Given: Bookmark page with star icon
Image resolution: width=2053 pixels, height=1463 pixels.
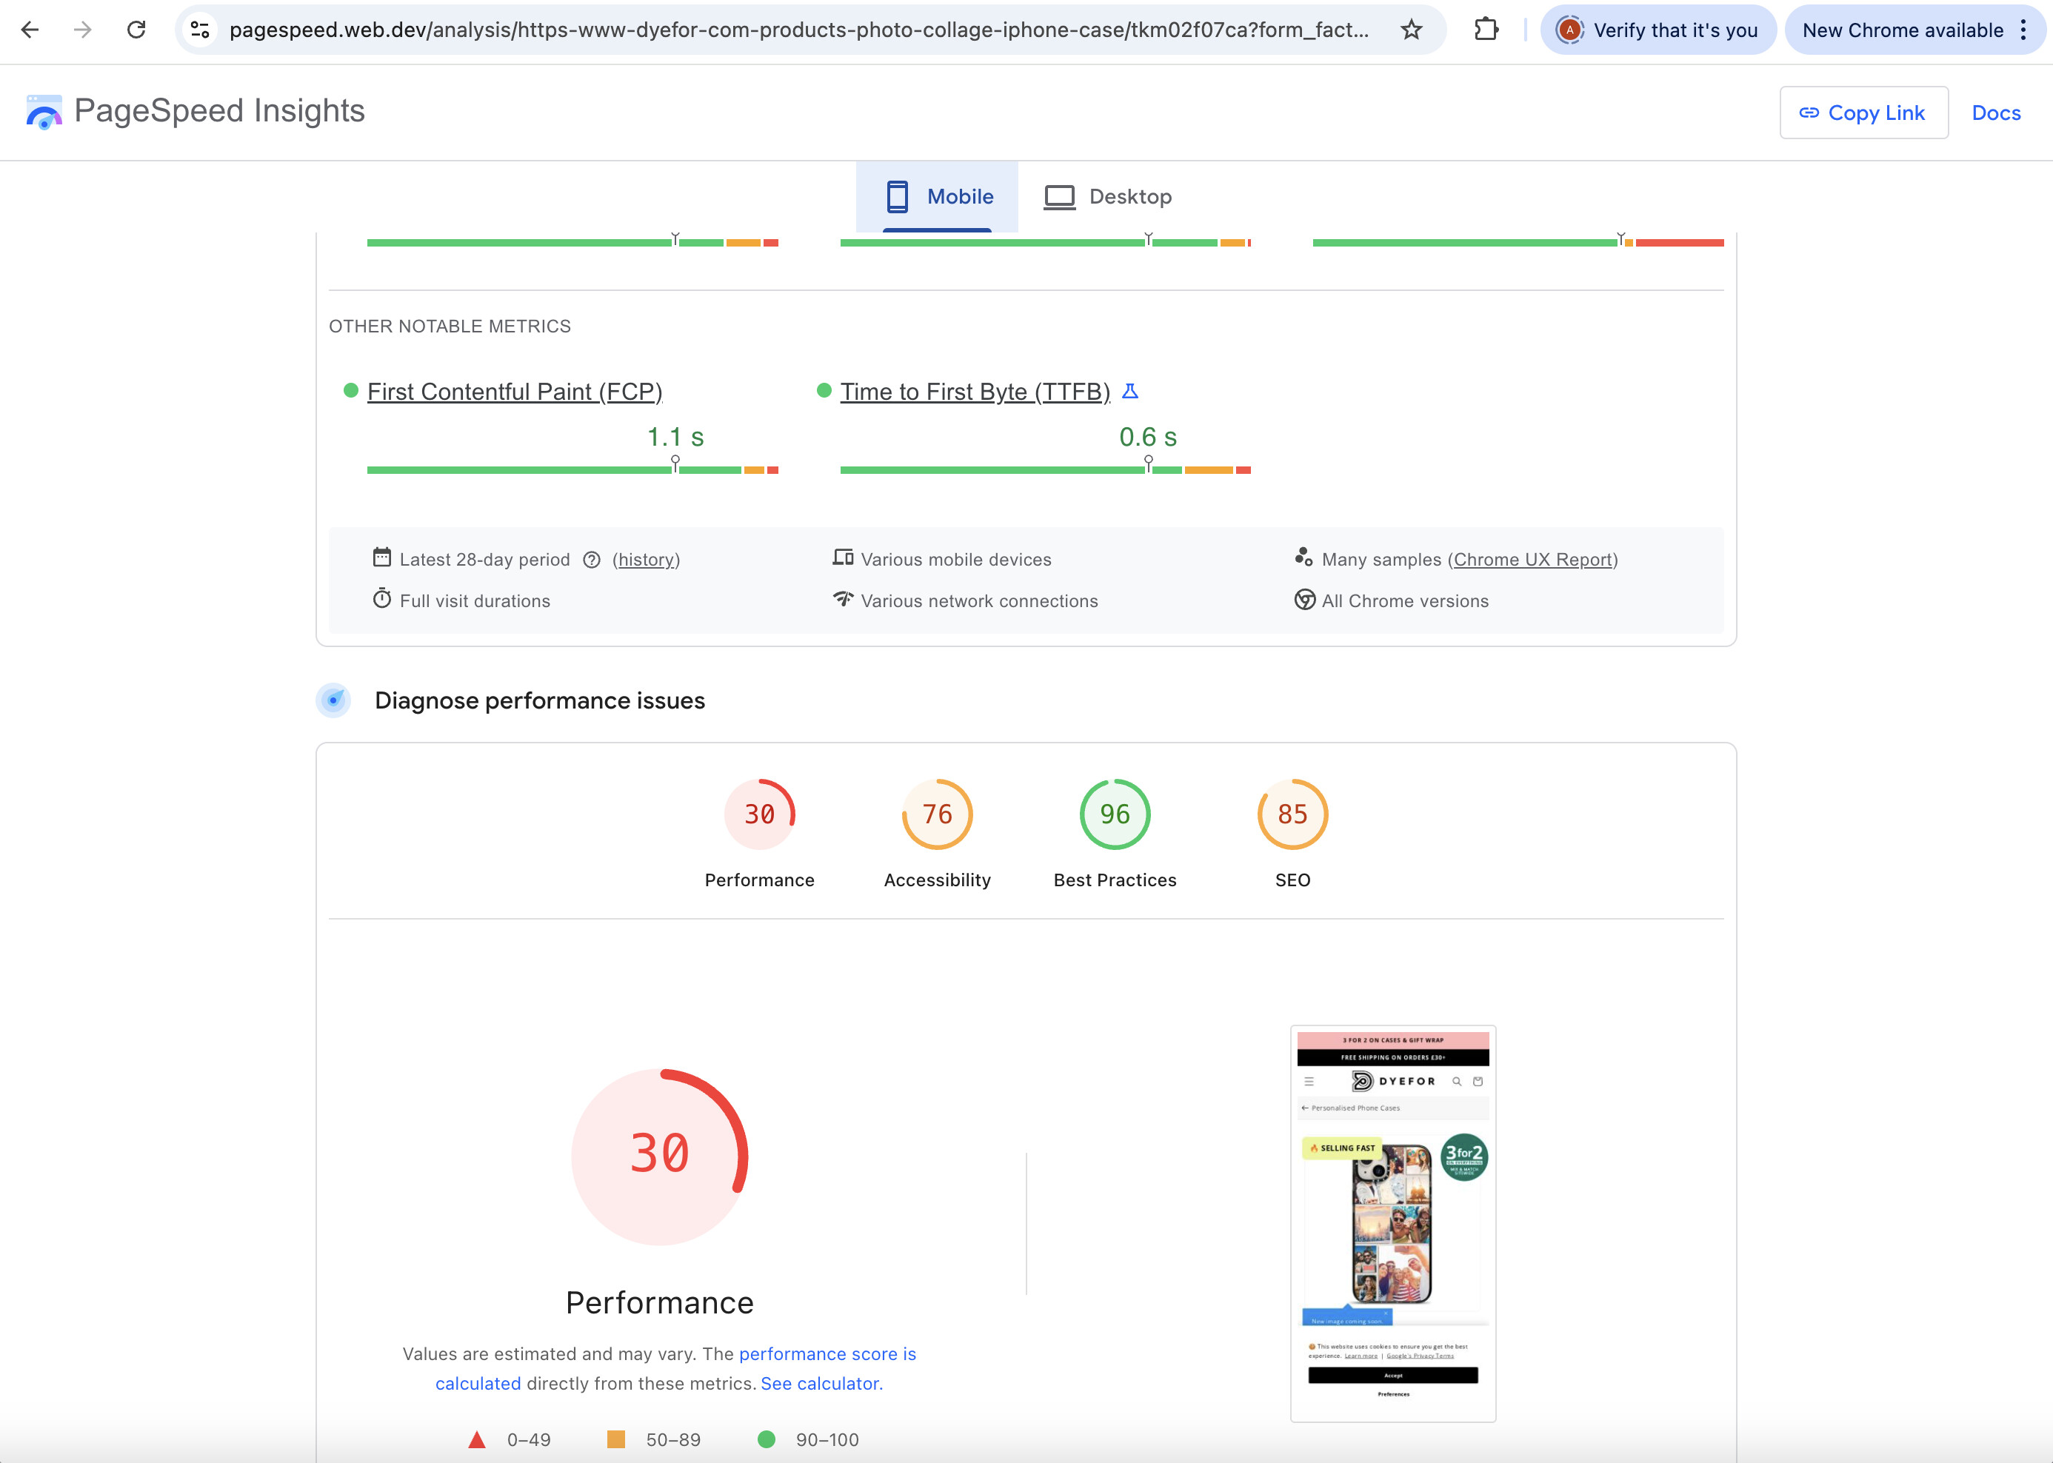Looking at the screenshot, I should pos(1412,30).
